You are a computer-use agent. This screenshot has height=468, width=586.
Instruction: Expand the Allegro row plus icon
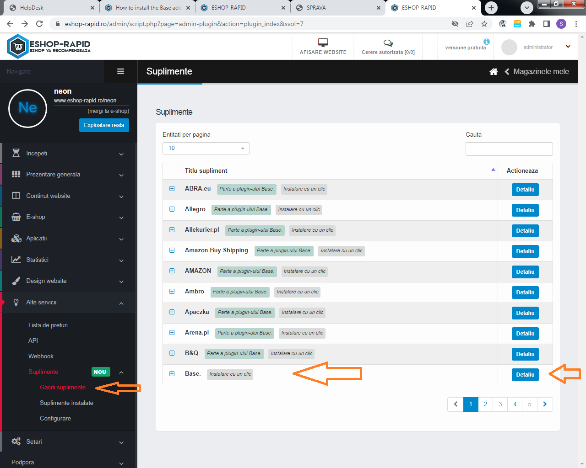click(x=172, y=209)
